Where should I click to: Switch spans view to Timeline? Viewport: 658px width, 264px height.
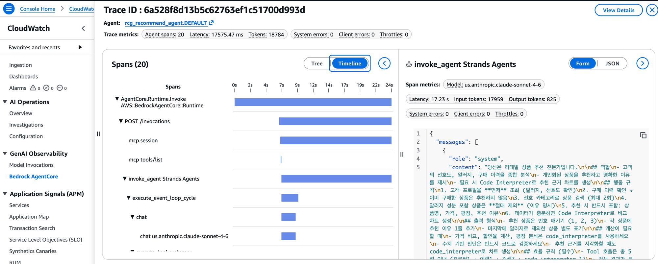pos(350,63)
